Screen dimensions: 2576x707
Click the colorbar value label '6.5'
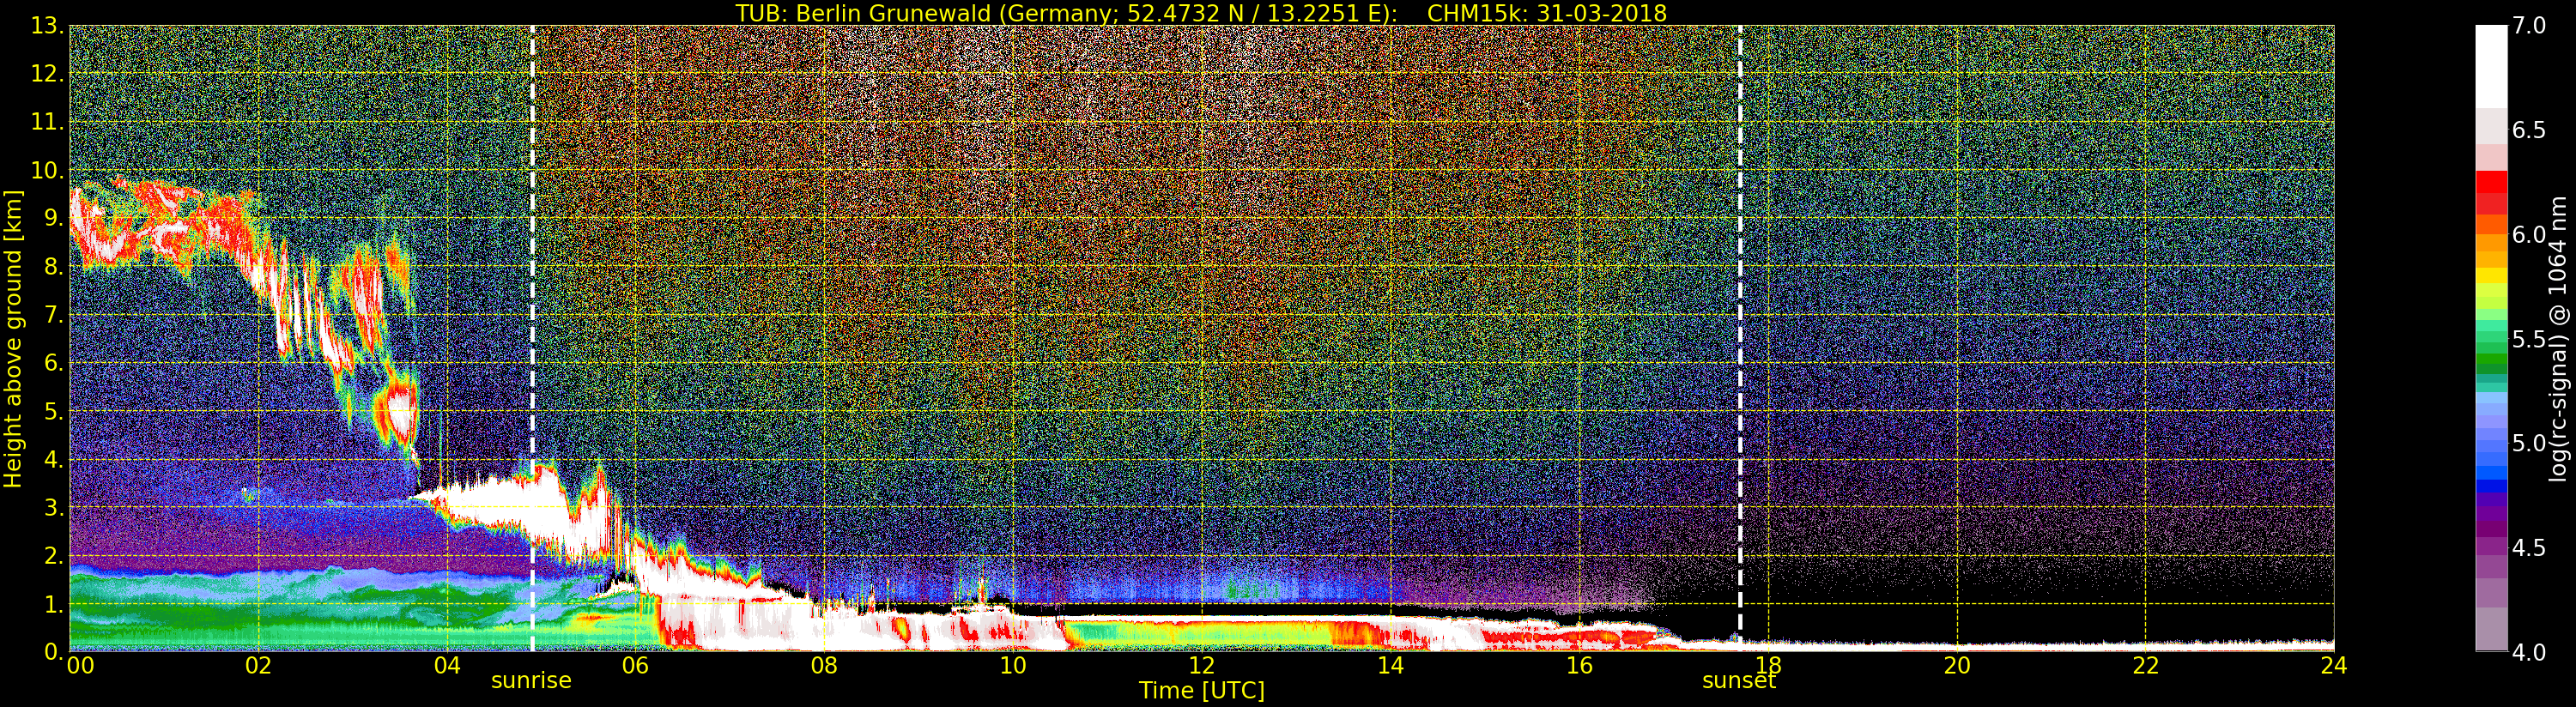[2528, 130]
